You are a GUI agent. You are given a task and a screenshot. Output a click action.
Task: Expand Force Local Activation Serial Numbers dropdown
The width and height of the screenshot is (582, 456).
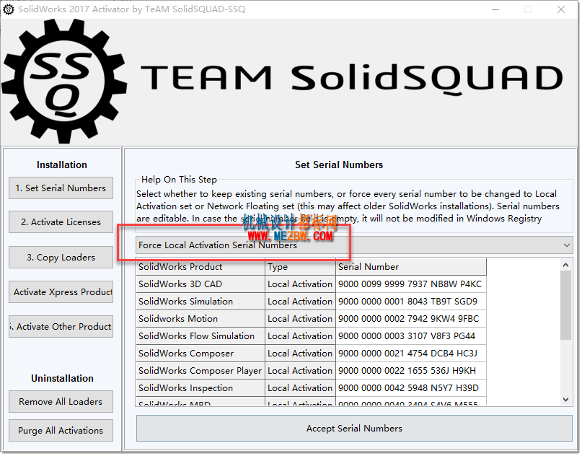point(354,245)
